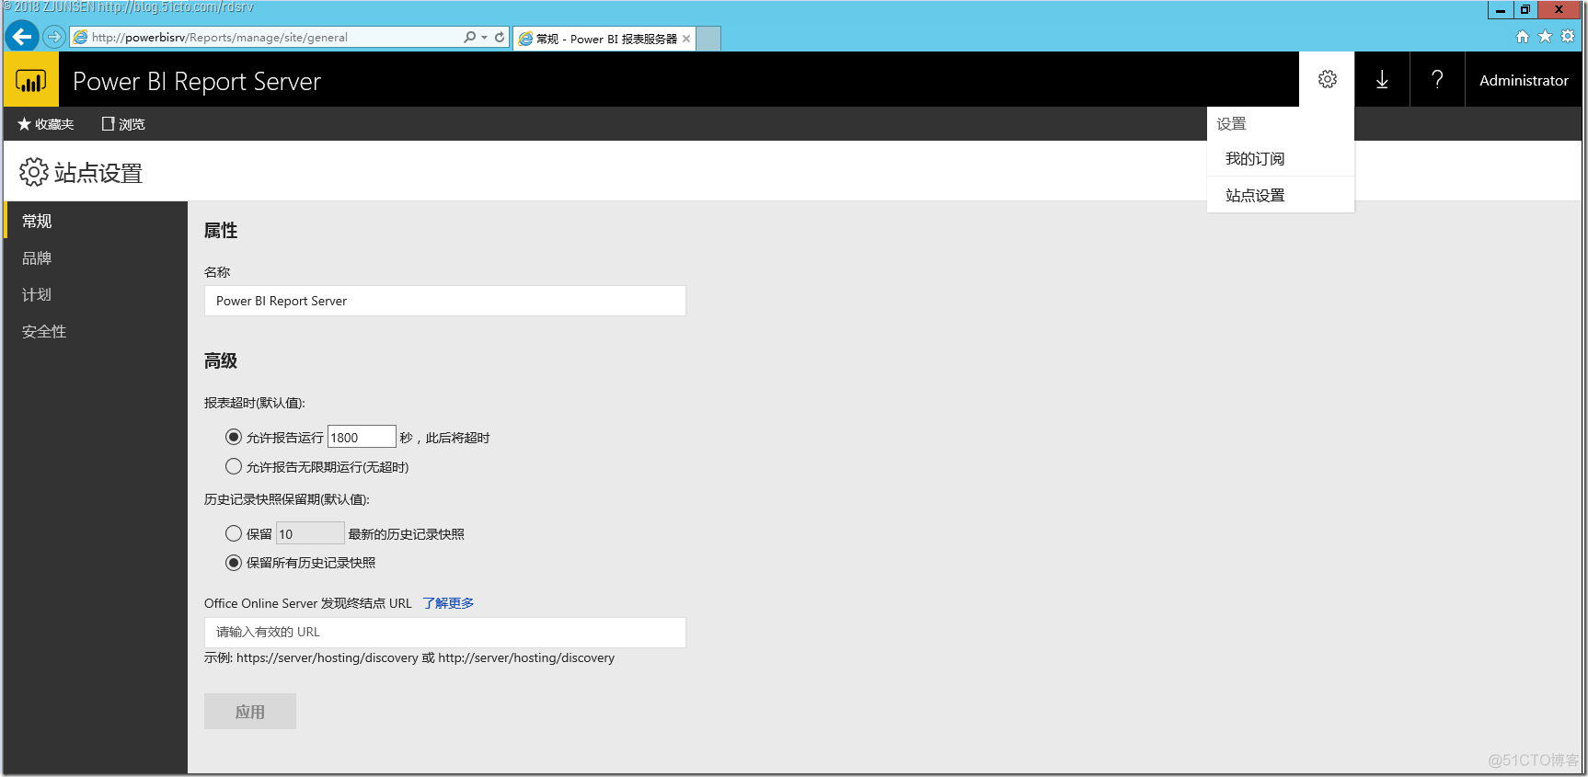
Task: Click the browser forward arrow button
Action: click(54, 37)
